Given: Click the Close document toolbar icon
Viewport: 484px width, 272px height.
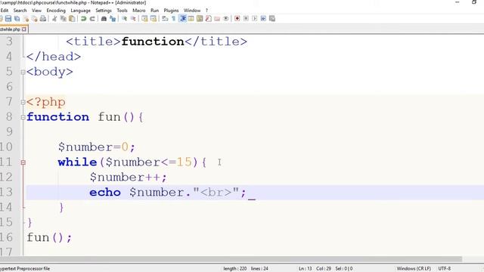Looking at the screenshot, I should [26, 19].
